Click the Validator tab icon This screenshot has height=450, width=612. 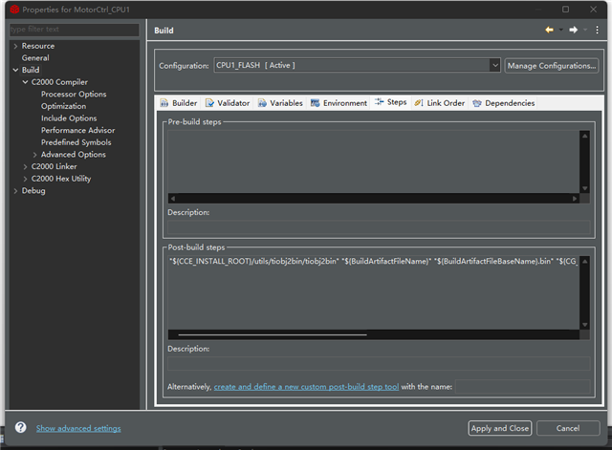(x=209, y=103)
